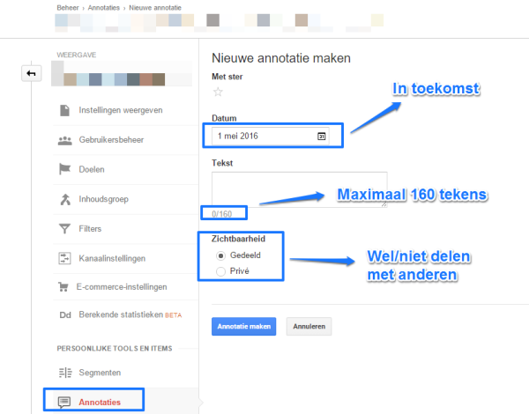Click the E-commerce shopping cart icon

click(x=64, y=286)
